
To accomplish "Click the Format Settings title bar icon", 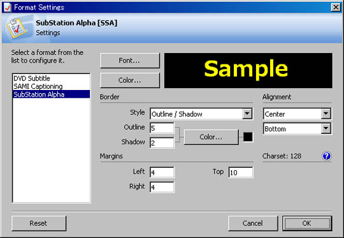I will pyautogui.click(x=8, y=7).
